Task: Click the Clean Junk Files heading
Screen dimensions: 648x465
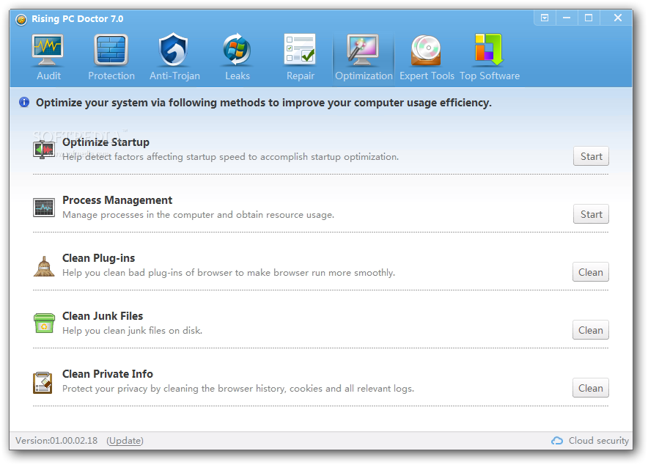Action: click(103, 316)
